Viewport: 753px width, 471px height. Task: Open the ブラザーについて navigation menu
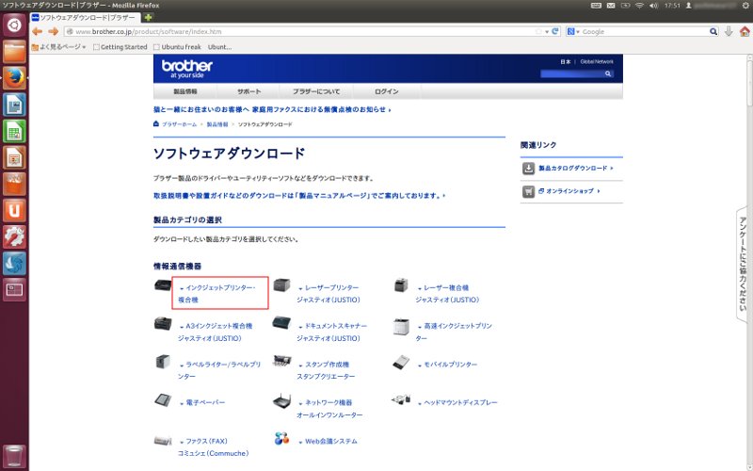[316, 91]
